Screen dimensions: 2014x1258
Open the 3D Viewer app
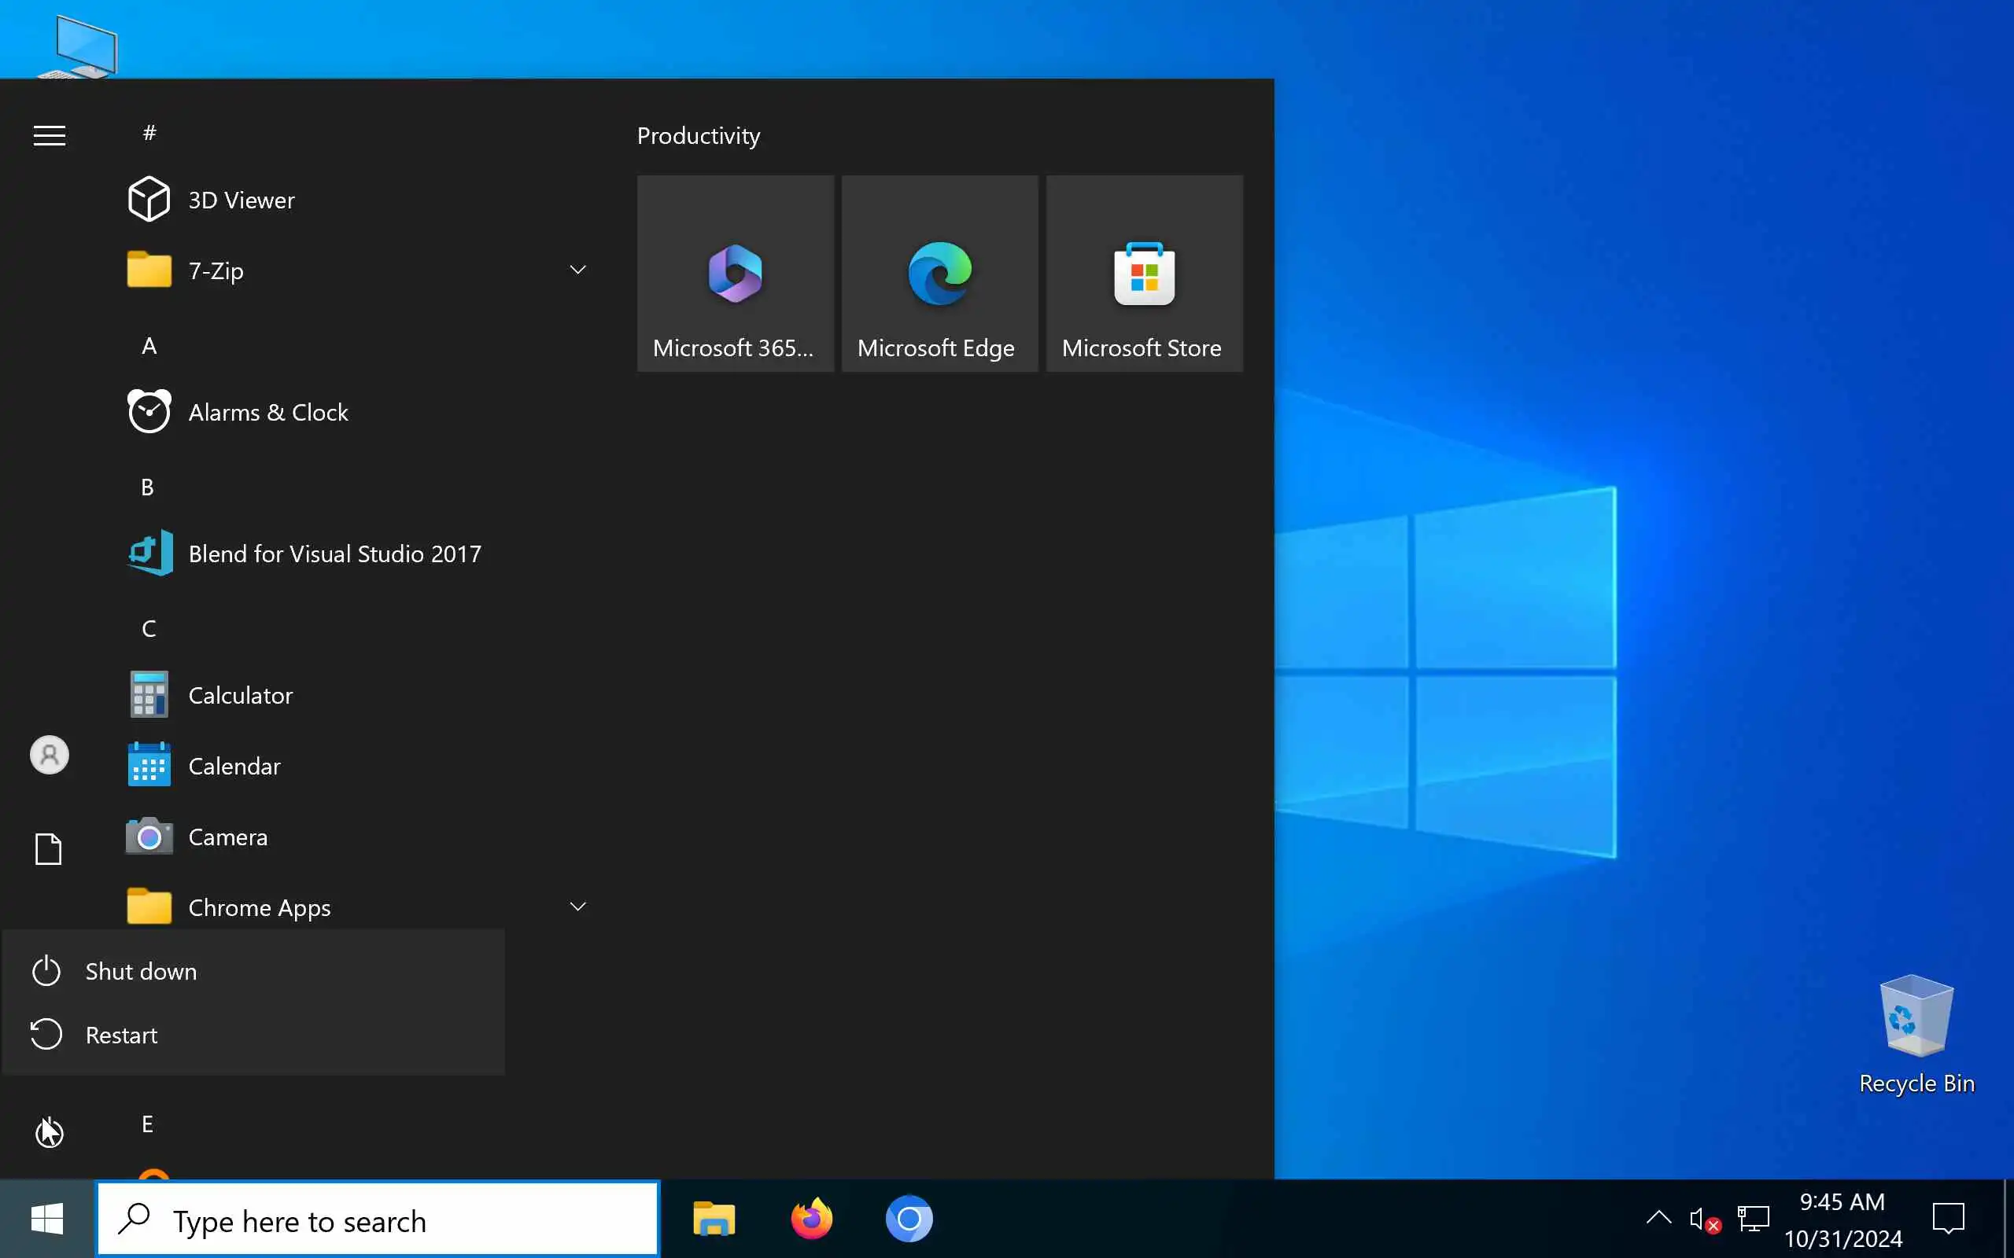tap(241, 200)
